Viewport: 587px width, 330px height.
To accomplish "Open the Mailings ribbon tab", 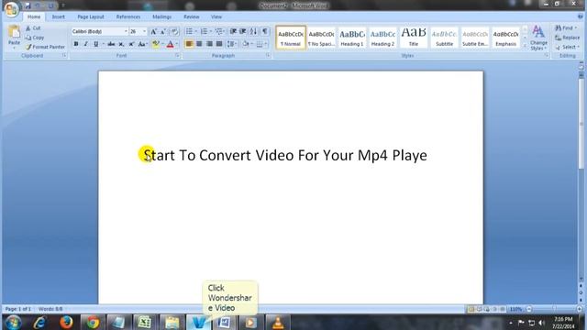I will click(161, 16).
